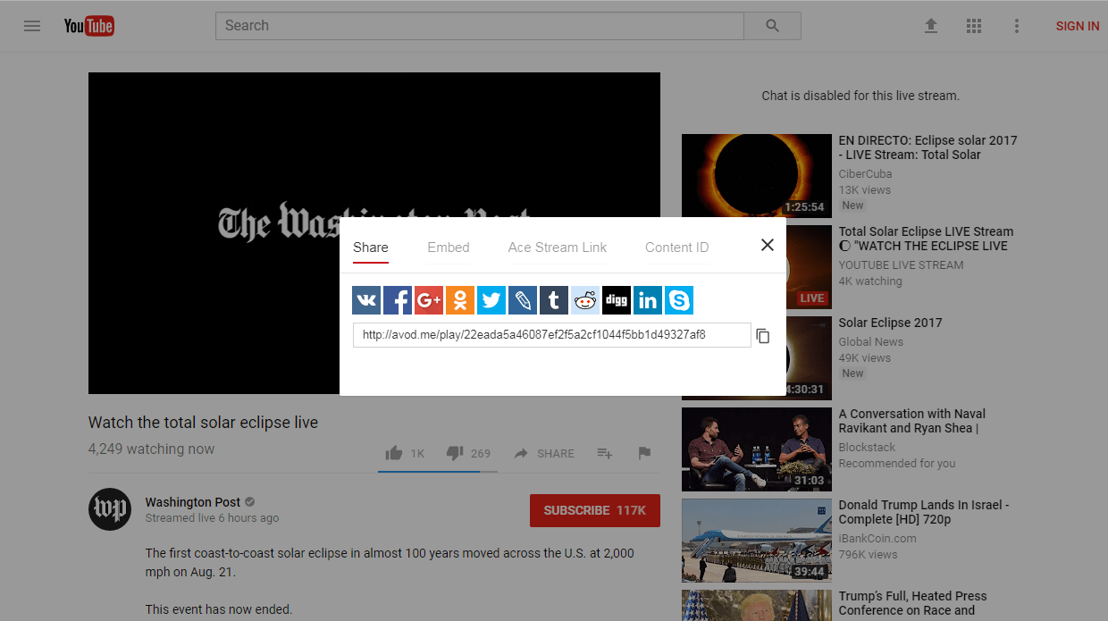The width and height of the screenshot is (1108, 621).
Task: Click the iBankCoin.com channel name
Action: [877, 538]
